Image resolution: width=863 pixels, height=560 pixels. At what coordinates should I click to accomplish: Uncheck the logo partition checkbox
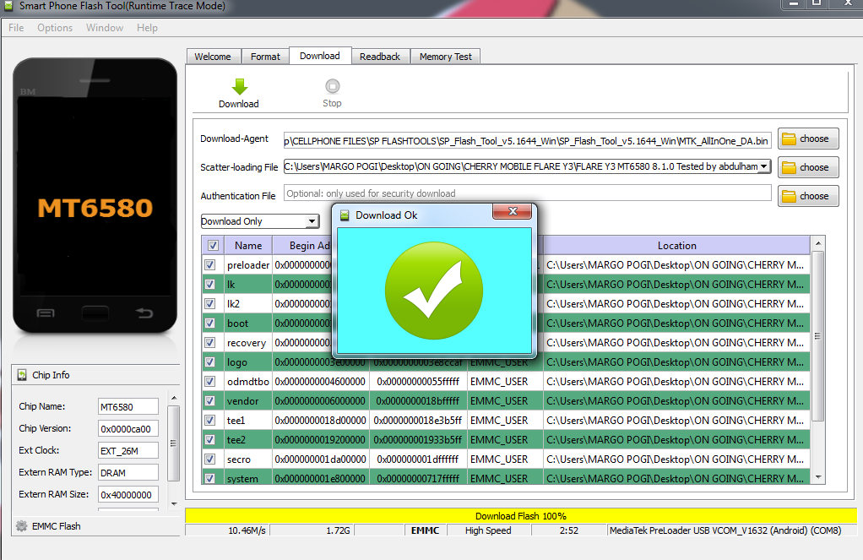(210, 362)
